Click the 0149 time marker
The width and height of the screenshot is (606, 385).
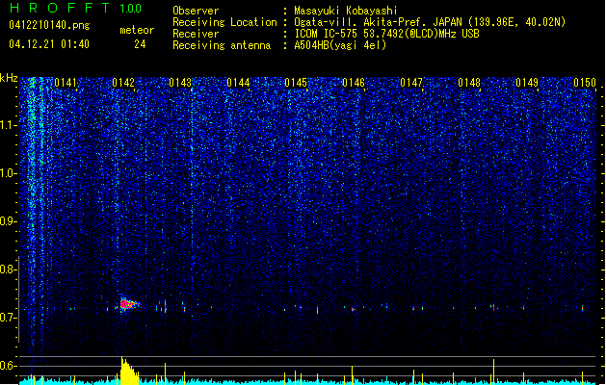click(527, 83)
